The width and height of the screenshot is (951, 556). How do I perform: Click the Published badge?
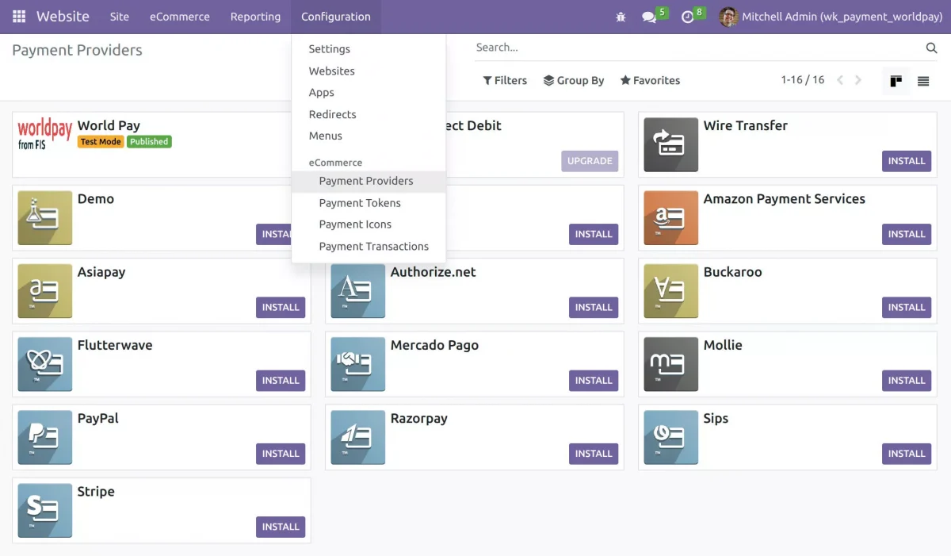pyautogui.click(x=149, y=142)
